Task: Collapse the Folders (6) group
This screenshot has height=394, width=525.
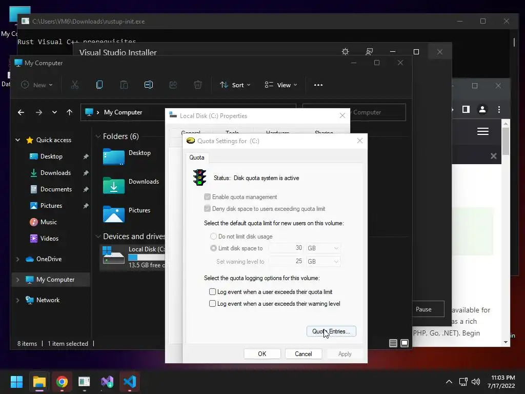Action: click(98, 136)
